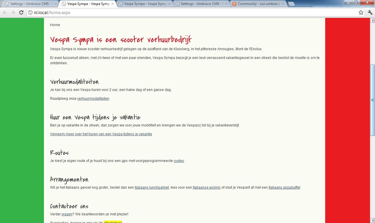Click the browser Back arrow
The image size is (375, 223).
tap(5, 12)
